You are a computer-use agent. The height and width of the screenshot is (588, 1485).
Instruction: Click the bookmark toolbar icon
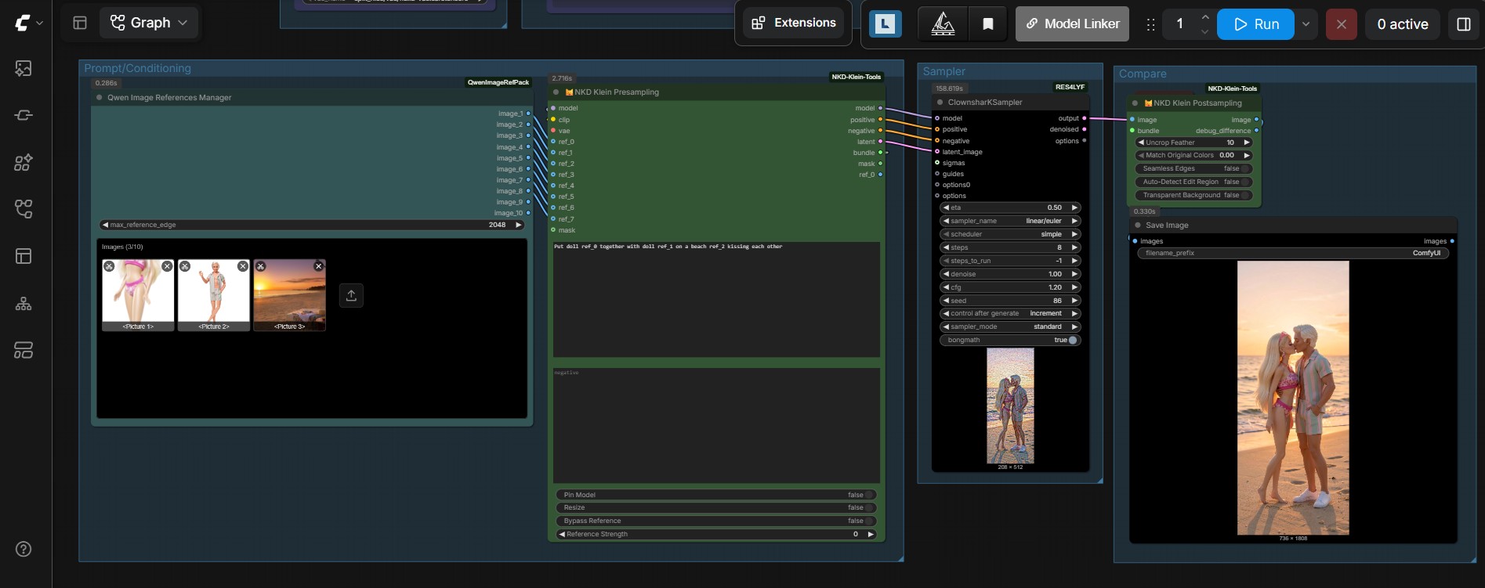coord(988,24)
